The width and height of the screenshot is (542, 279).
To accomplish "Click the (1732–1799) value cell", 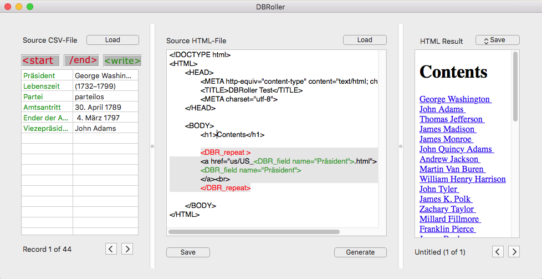I will tap(105, 86).
